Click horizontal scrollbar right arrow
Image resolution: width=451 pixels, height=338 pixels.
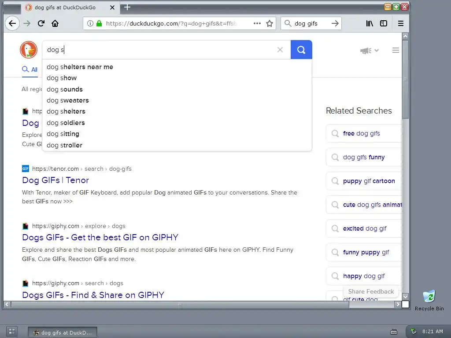click(x=398, y=304)
